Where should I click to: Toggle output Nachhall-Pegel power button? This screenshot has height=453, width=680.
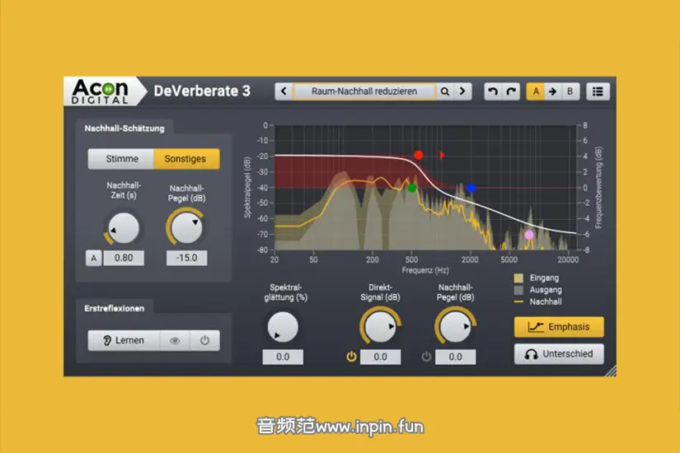[426, 357]
